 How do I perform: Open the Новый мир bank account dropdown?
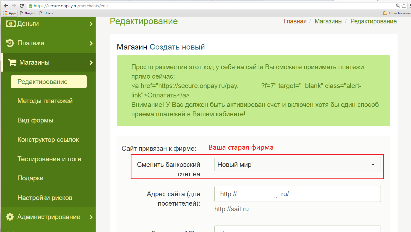tap(297, 164)
